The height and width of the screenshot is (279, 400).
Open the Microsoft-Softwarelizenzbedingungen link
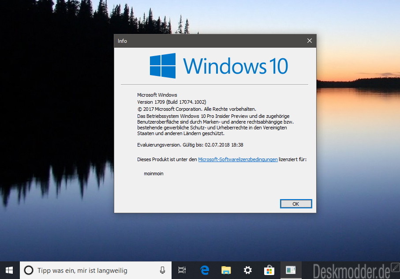coord(238,159)
